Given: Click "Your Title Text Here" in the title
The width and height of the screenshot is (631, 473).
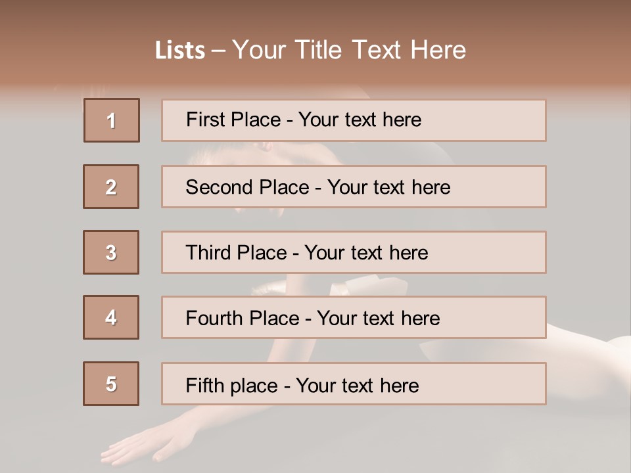Looking at the screenshot, I should click(x=349, y=51).
